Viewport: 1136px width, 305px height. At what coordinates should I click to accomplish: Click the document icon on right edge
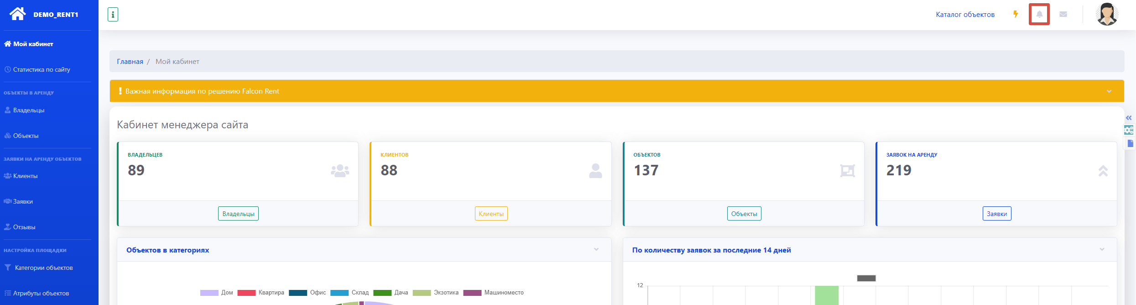click(1130, 143)
